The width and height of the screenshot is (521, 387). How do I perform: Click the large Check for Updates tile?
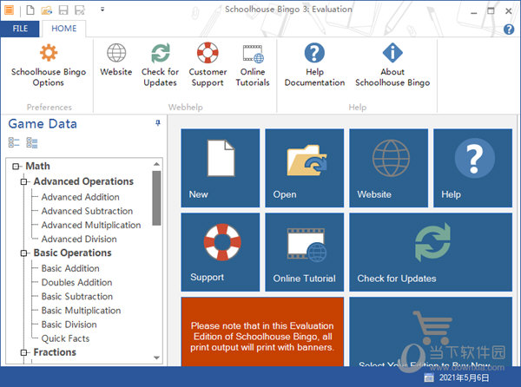(x=431, y=253)
